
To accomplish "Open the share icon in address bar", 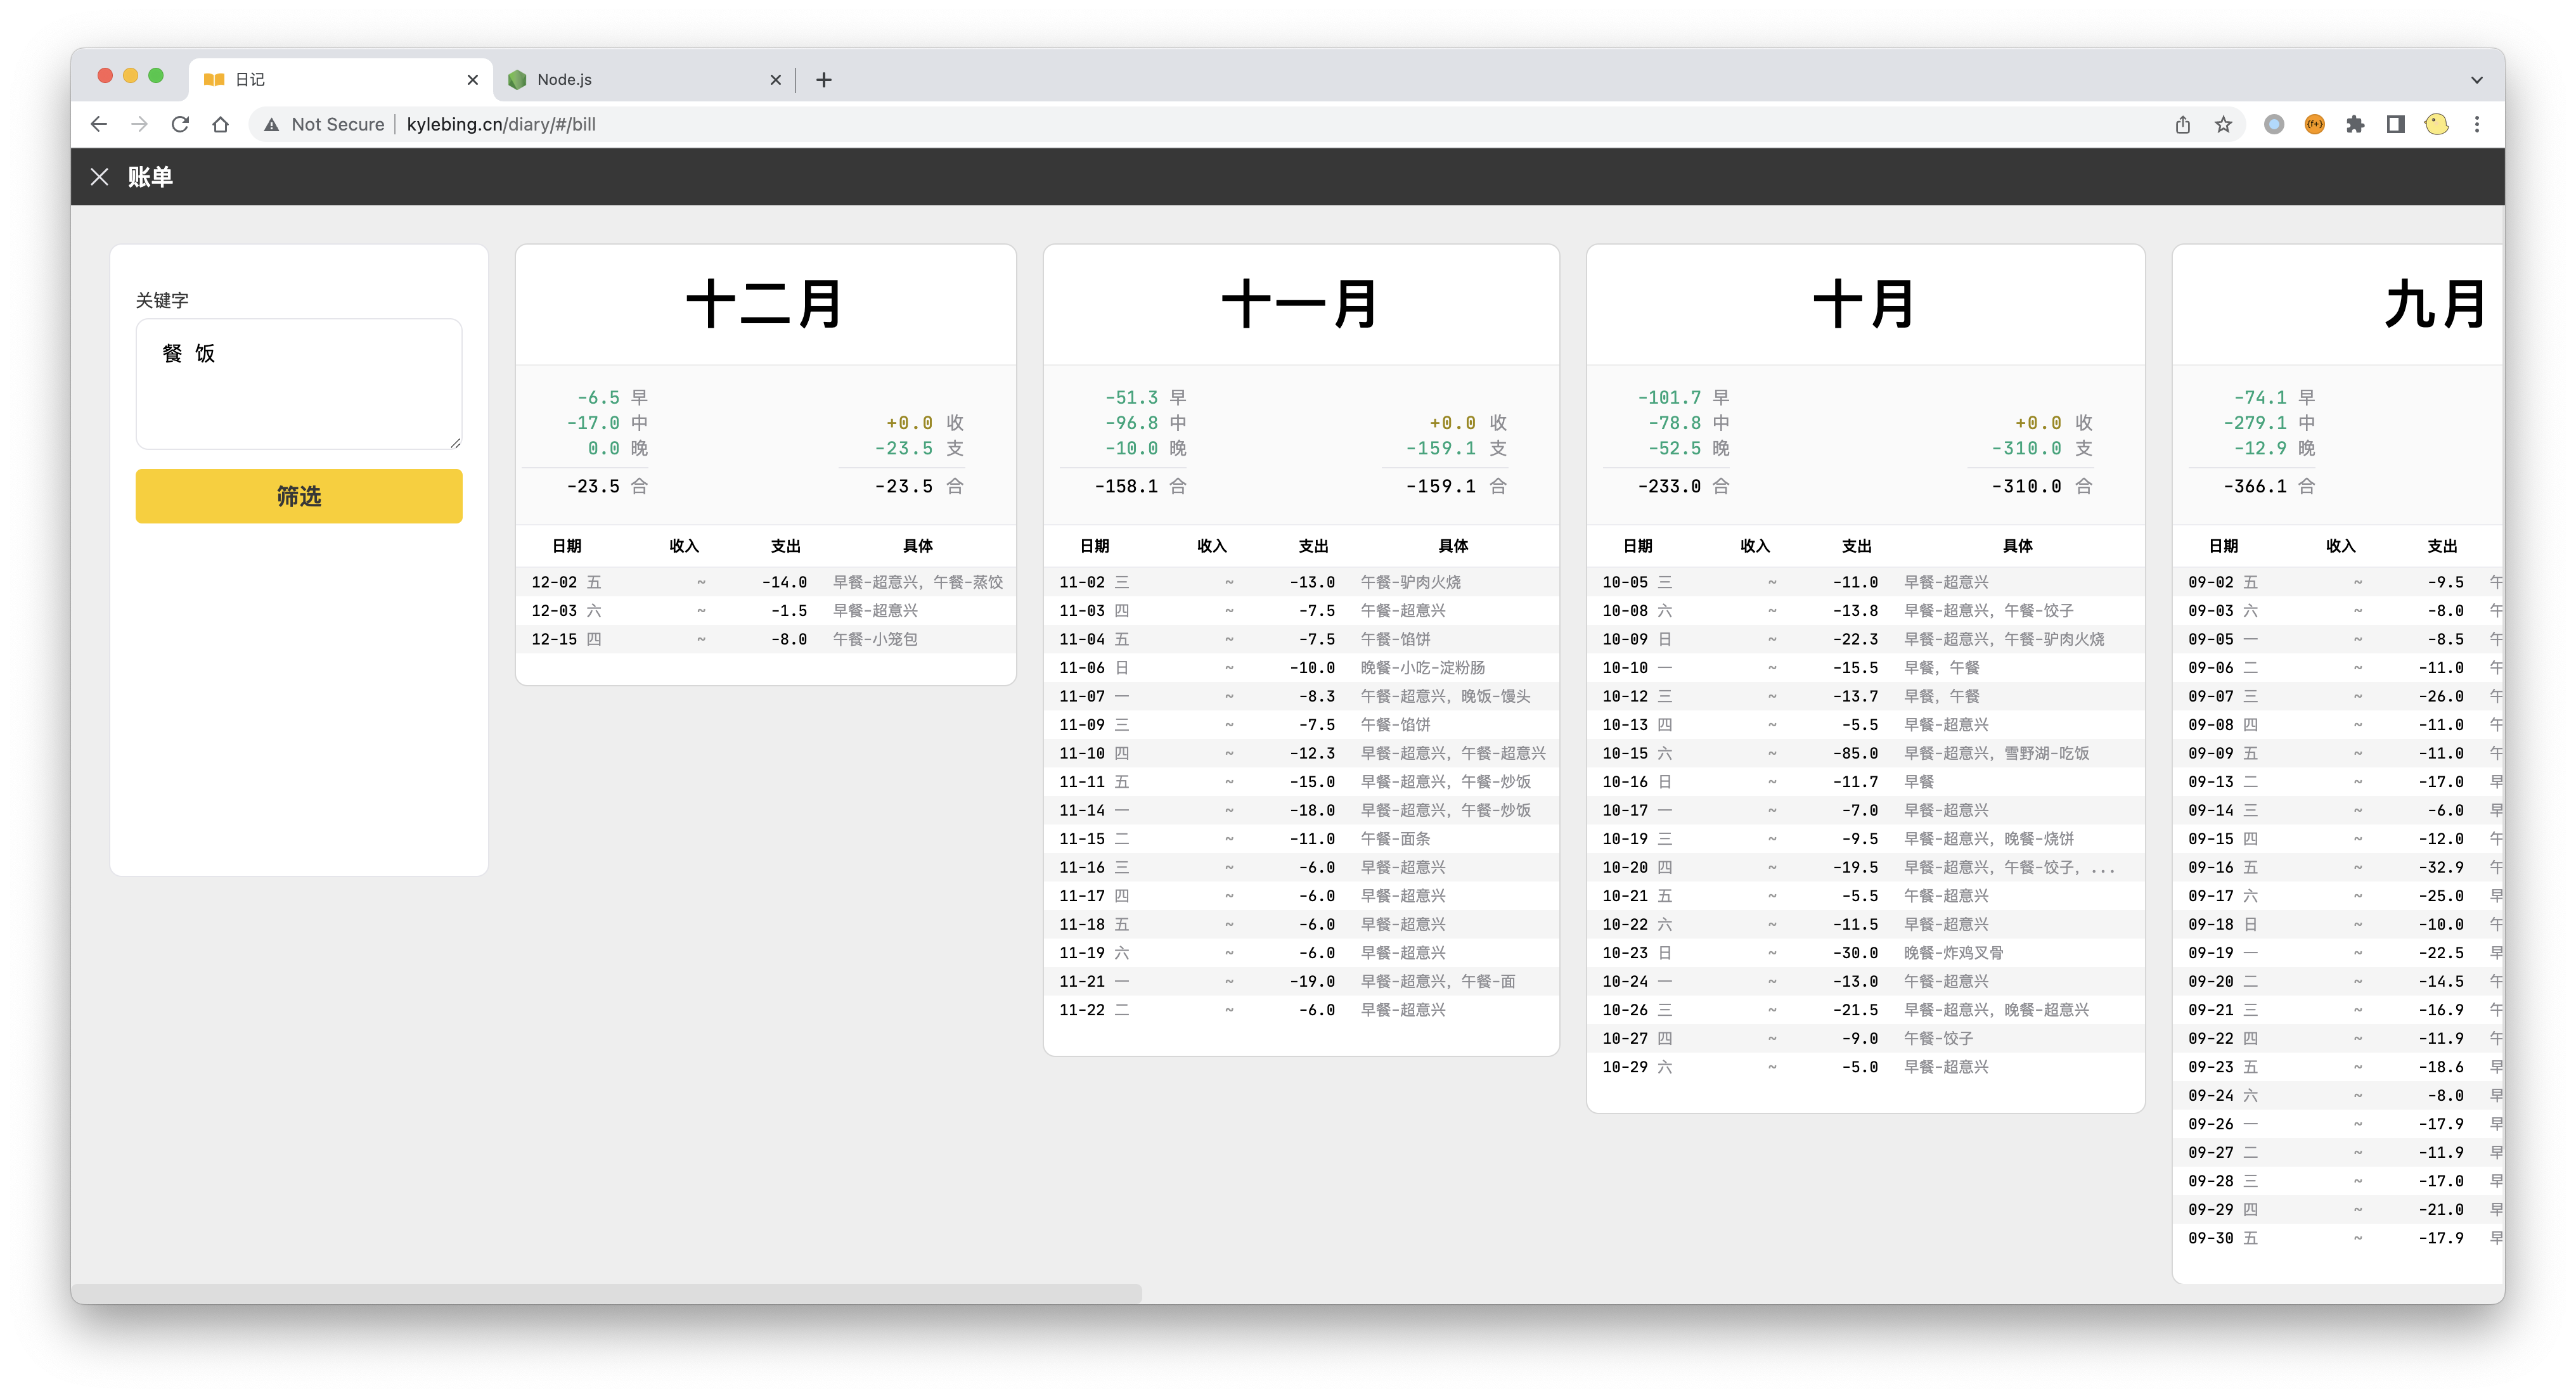I will coord(2182,124).
